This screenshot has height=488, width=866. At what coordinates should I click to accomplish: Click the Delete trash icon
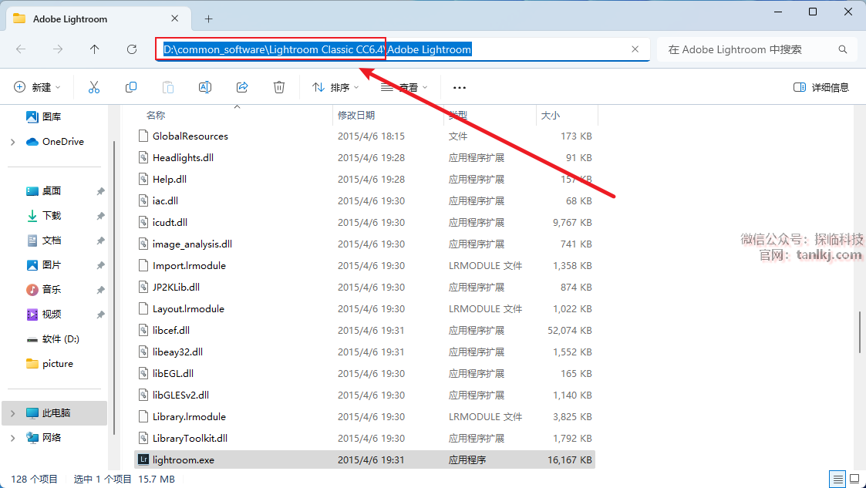[x=279, y=87]
